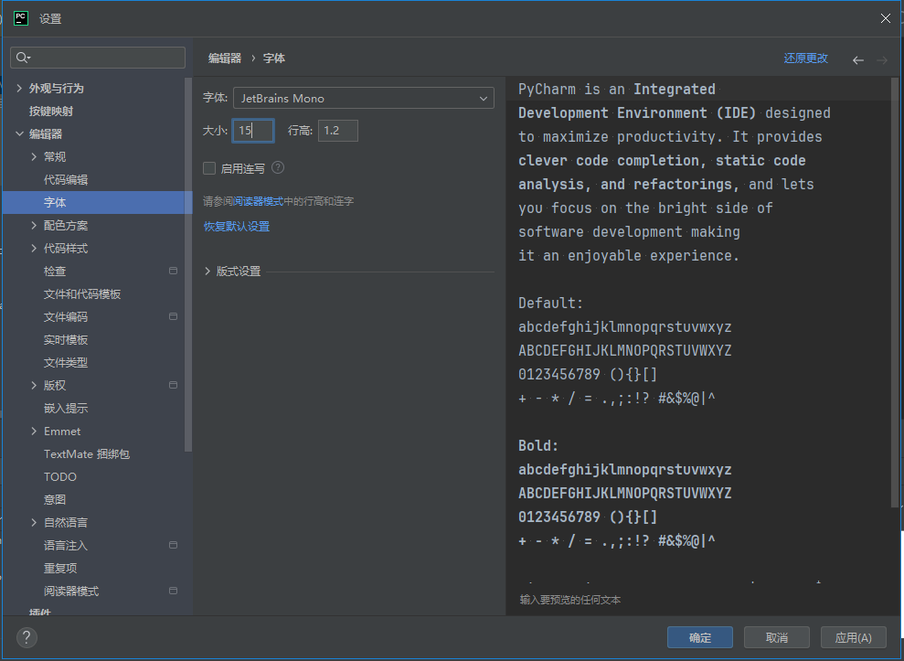Expand the 自然语言 tree node

tap(34, 523)
